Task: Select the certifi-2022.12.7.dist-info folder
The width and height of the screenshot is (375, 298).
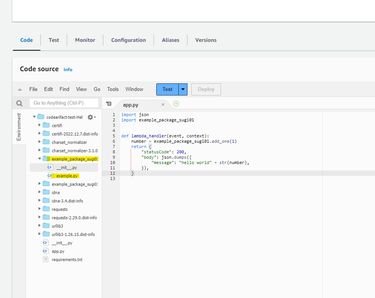Action: tap(75, 134)
